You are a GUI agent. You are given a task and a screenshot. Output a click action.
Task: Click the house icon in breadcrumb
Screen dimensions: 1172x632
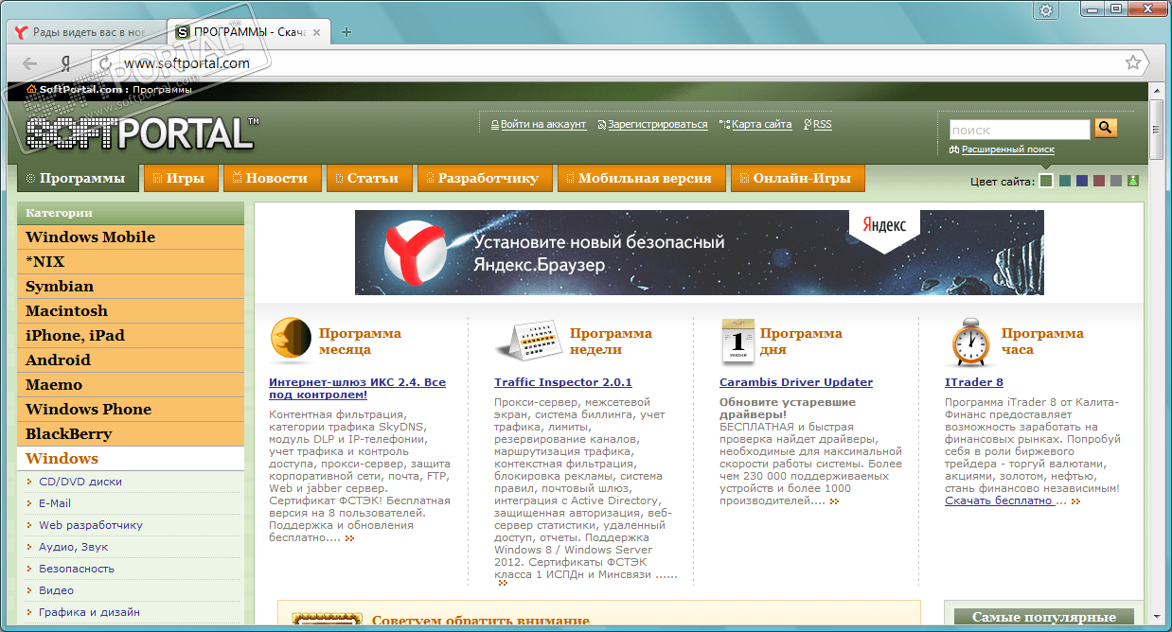[x=31, y=89]
